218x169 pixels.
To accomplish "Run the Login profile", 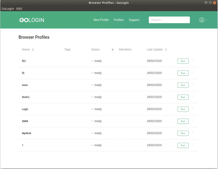I will [x=183, y=109].
